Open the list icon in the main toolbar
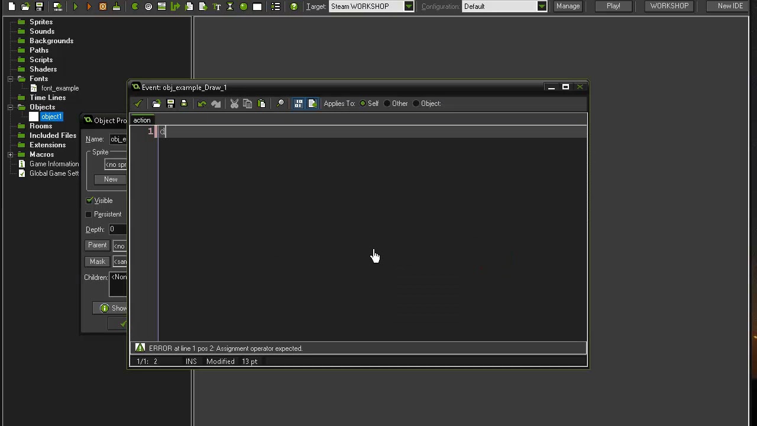This screenshot has height=426, width=757. (x=276, y=7)
